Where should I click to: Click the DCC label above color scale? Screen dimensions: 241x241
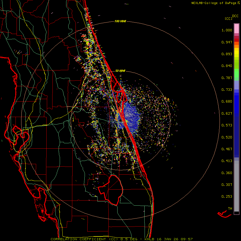(x=235, y=16)
